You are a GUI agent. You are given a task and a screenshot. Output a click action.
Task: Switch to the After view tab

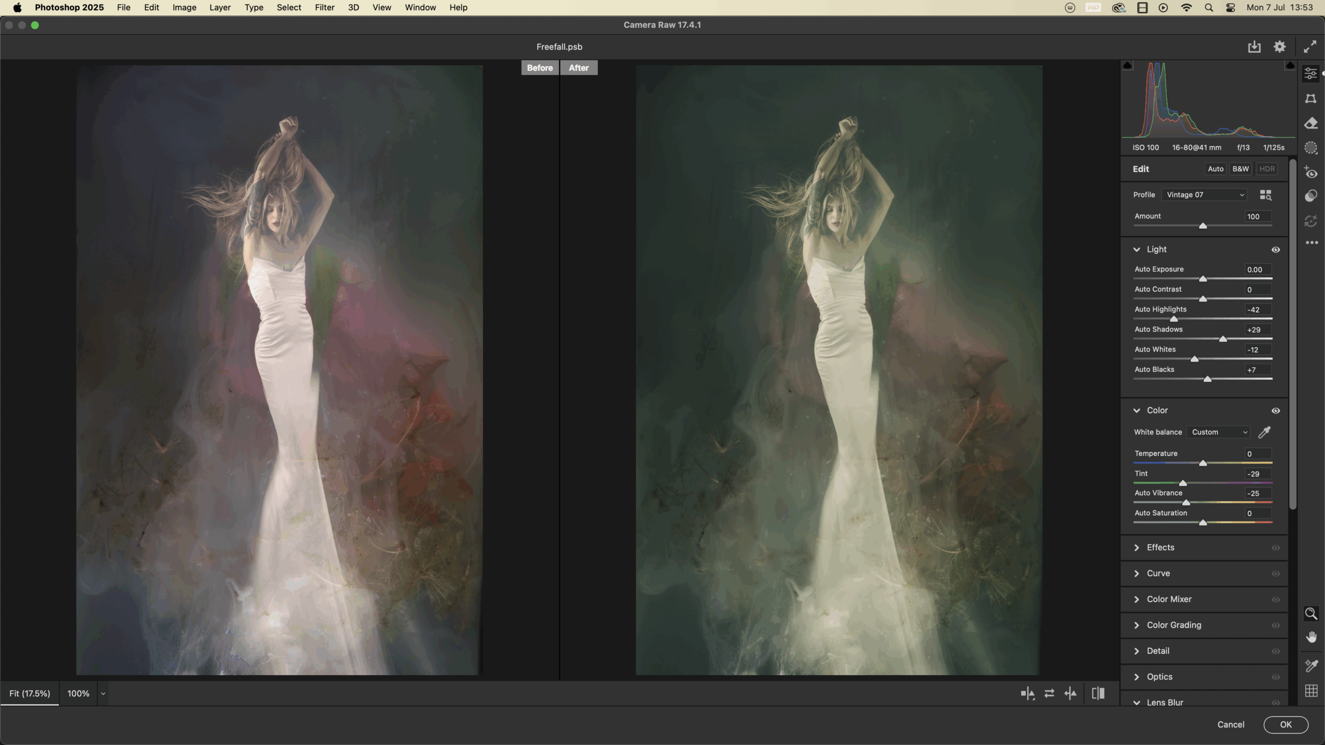[x=578, y=68]
